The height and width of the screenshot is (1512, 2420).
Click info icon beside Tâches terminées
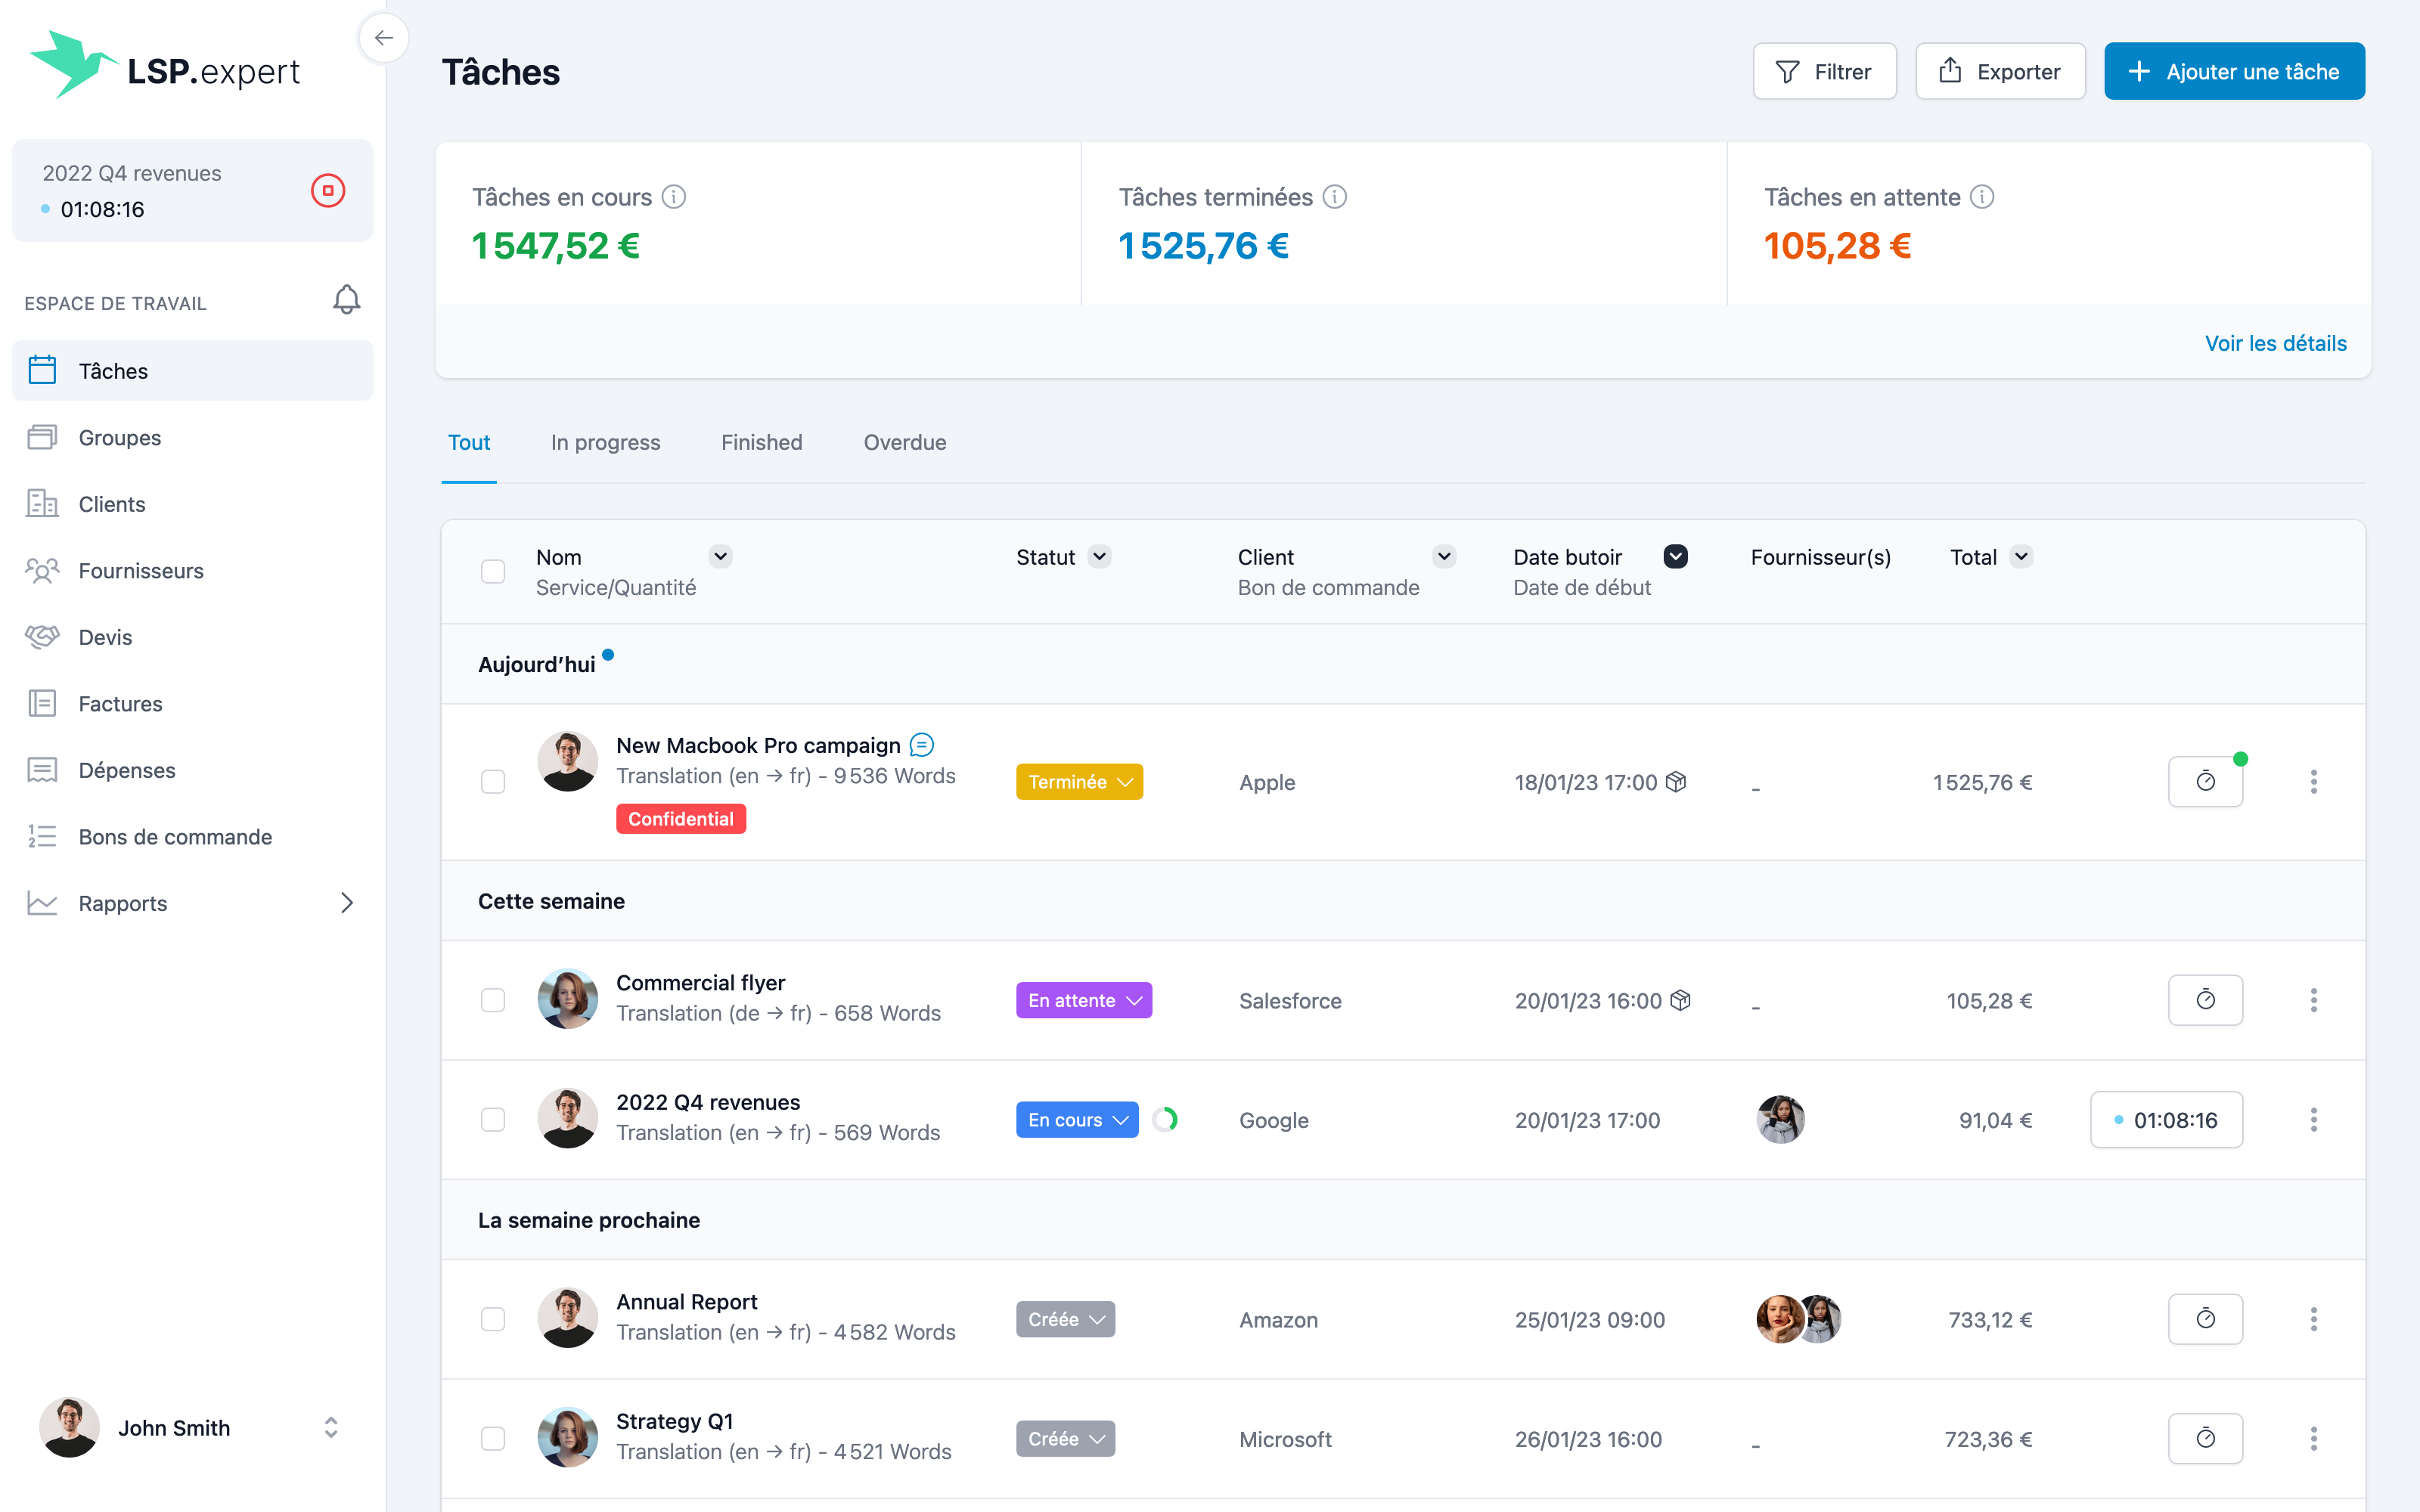(x=1335, y=197)
